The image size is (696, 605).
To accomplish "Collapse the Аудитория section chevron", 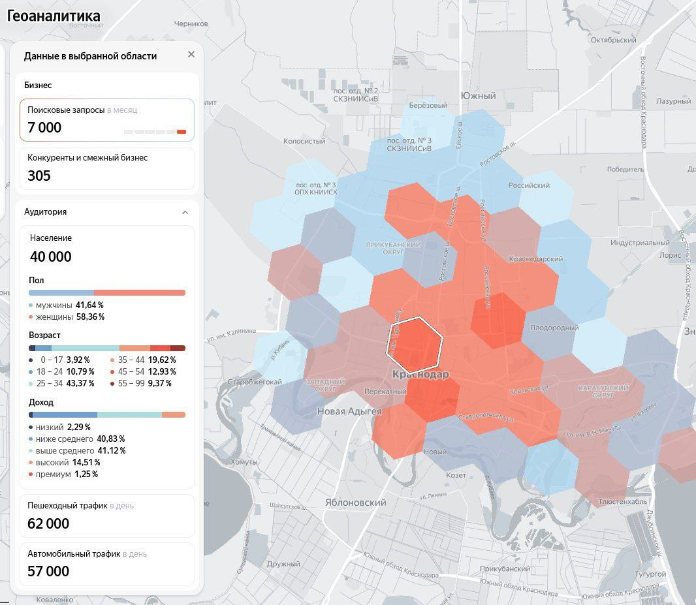I will [185, 213].
